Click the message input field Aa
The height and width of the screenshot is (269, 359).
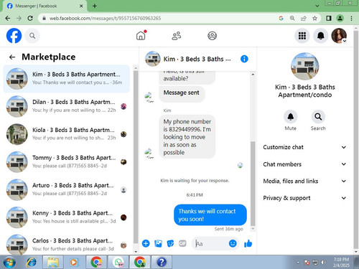(x=210, y=243)
